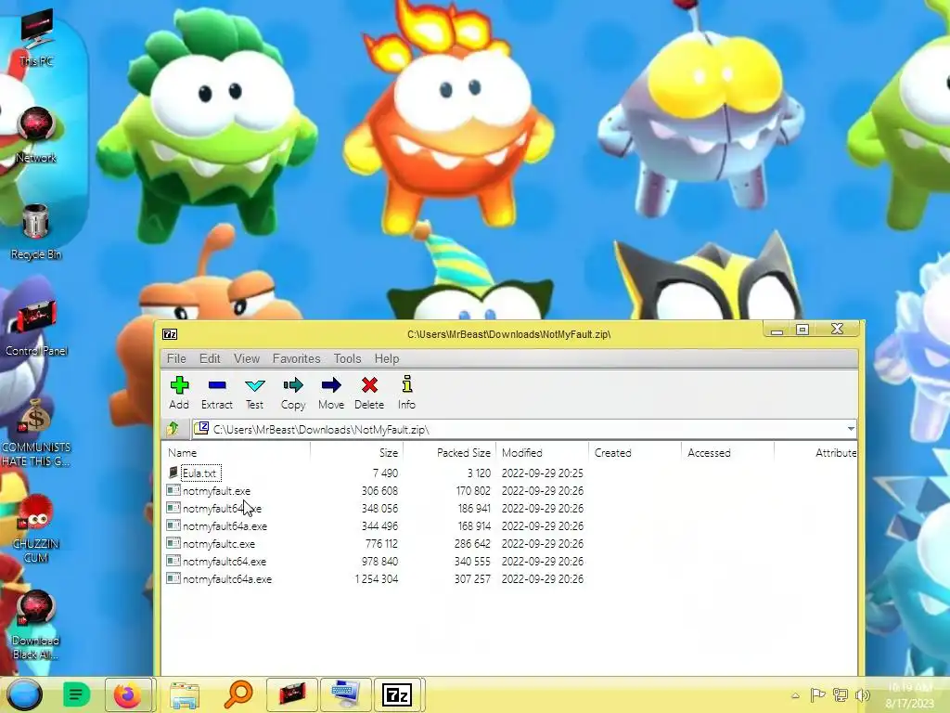Open CHUZZIN CUM desktop shortcut
The height and width of the screenshot is (713, 950).
point(36,528)
